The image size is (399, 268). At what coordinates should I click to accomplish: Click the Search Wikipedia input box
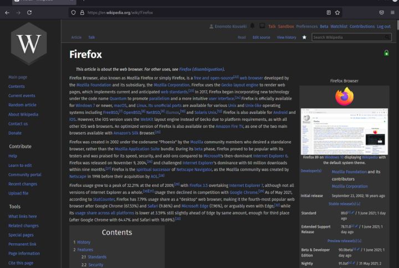(x=349, y=37)
